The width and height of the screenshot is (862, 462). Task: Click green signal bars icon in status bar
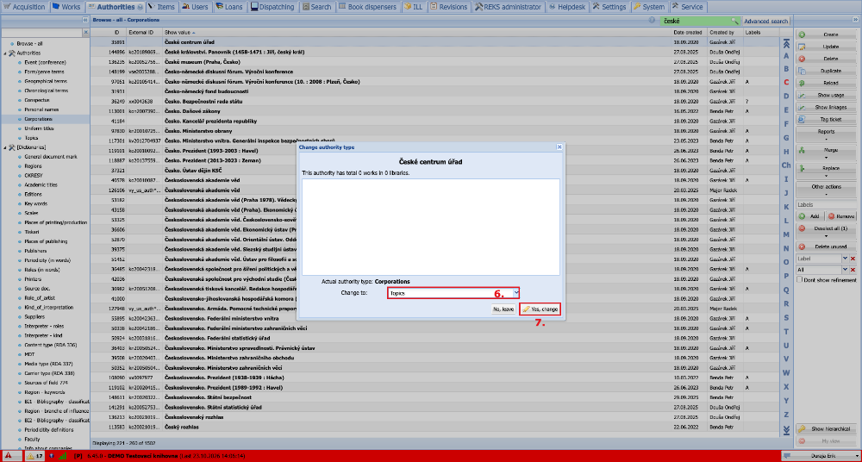[x=63, y=456]
